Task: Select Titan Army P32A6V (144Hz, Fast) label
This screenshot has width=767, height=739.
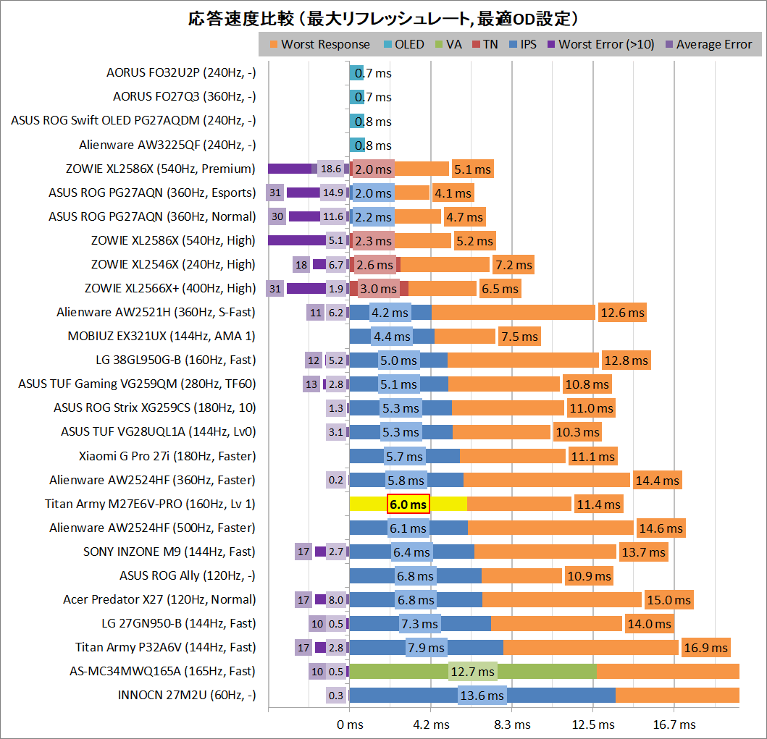Action: point(165,648)
